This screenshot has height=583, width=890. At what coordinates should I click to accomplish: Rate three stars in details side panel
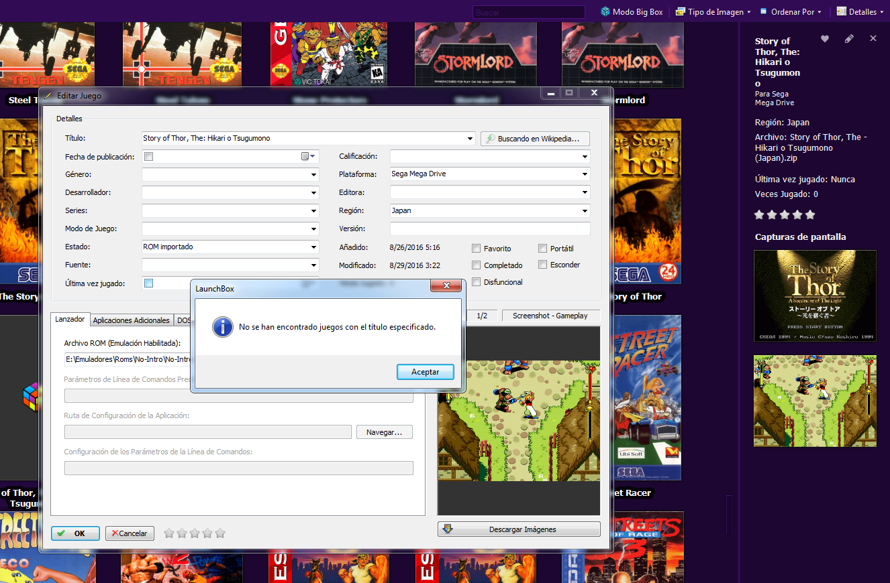(785, 215)
